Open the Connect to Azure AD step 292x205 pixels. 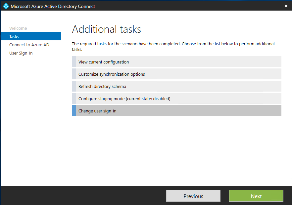tap(29, 45)
